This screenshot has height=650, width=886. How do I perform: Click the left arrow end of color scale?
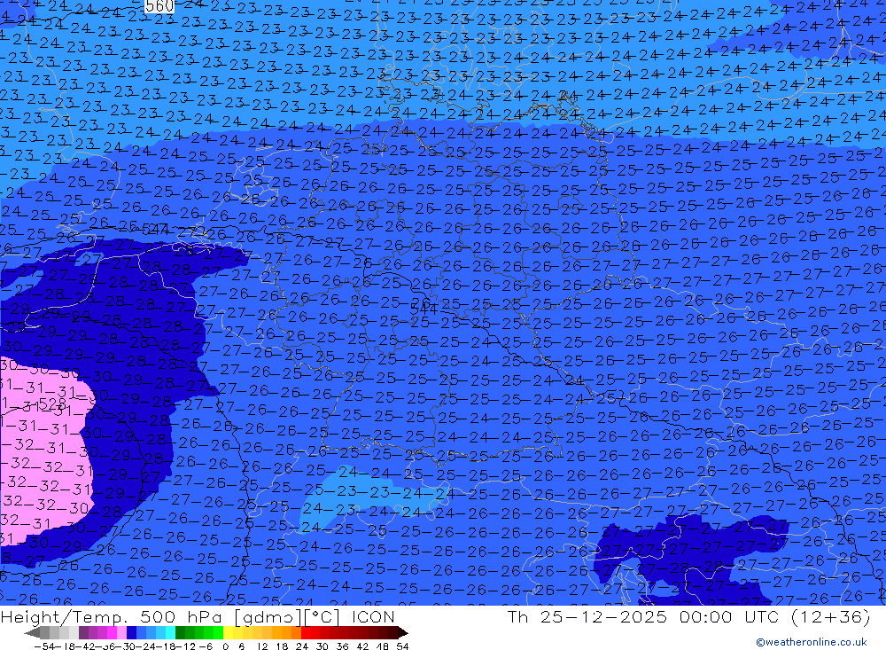[32, 632]
